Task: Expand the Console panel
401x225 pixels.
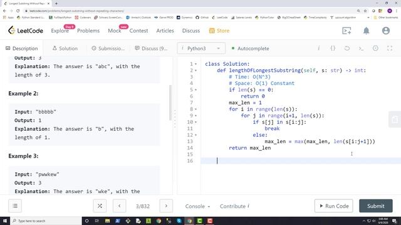Action: click(197, 206)
